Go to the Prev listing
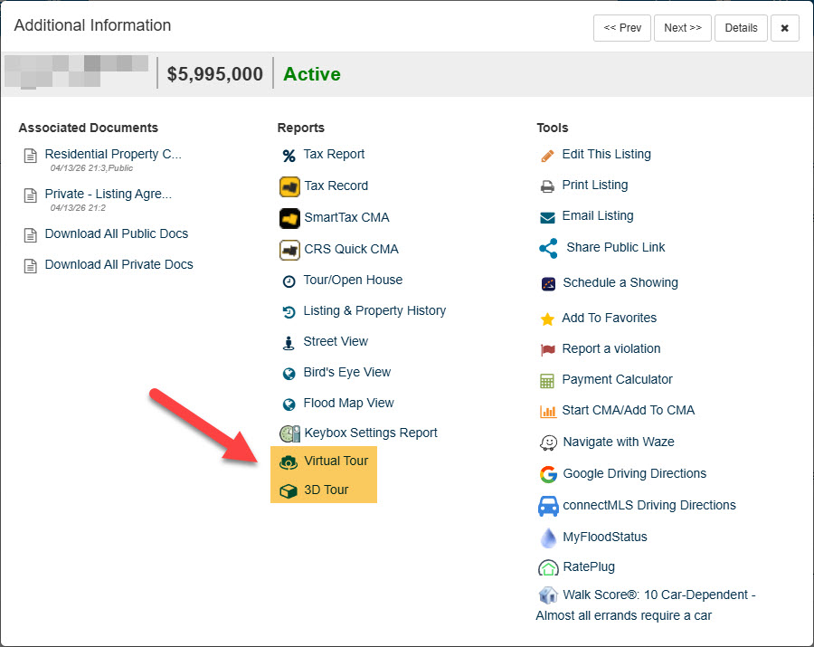814x647 pixels. coord(622,28)
